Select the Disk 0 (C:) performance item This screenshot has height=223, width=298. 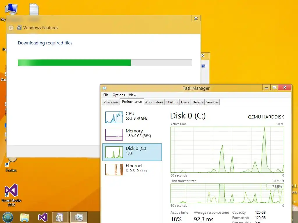click(x=132, y=152)
